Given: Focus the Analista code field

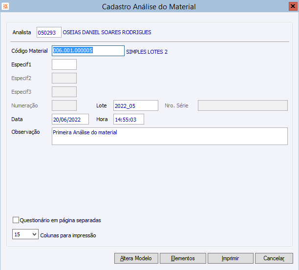Looking at the screenshot, I should tap(49, 33).
